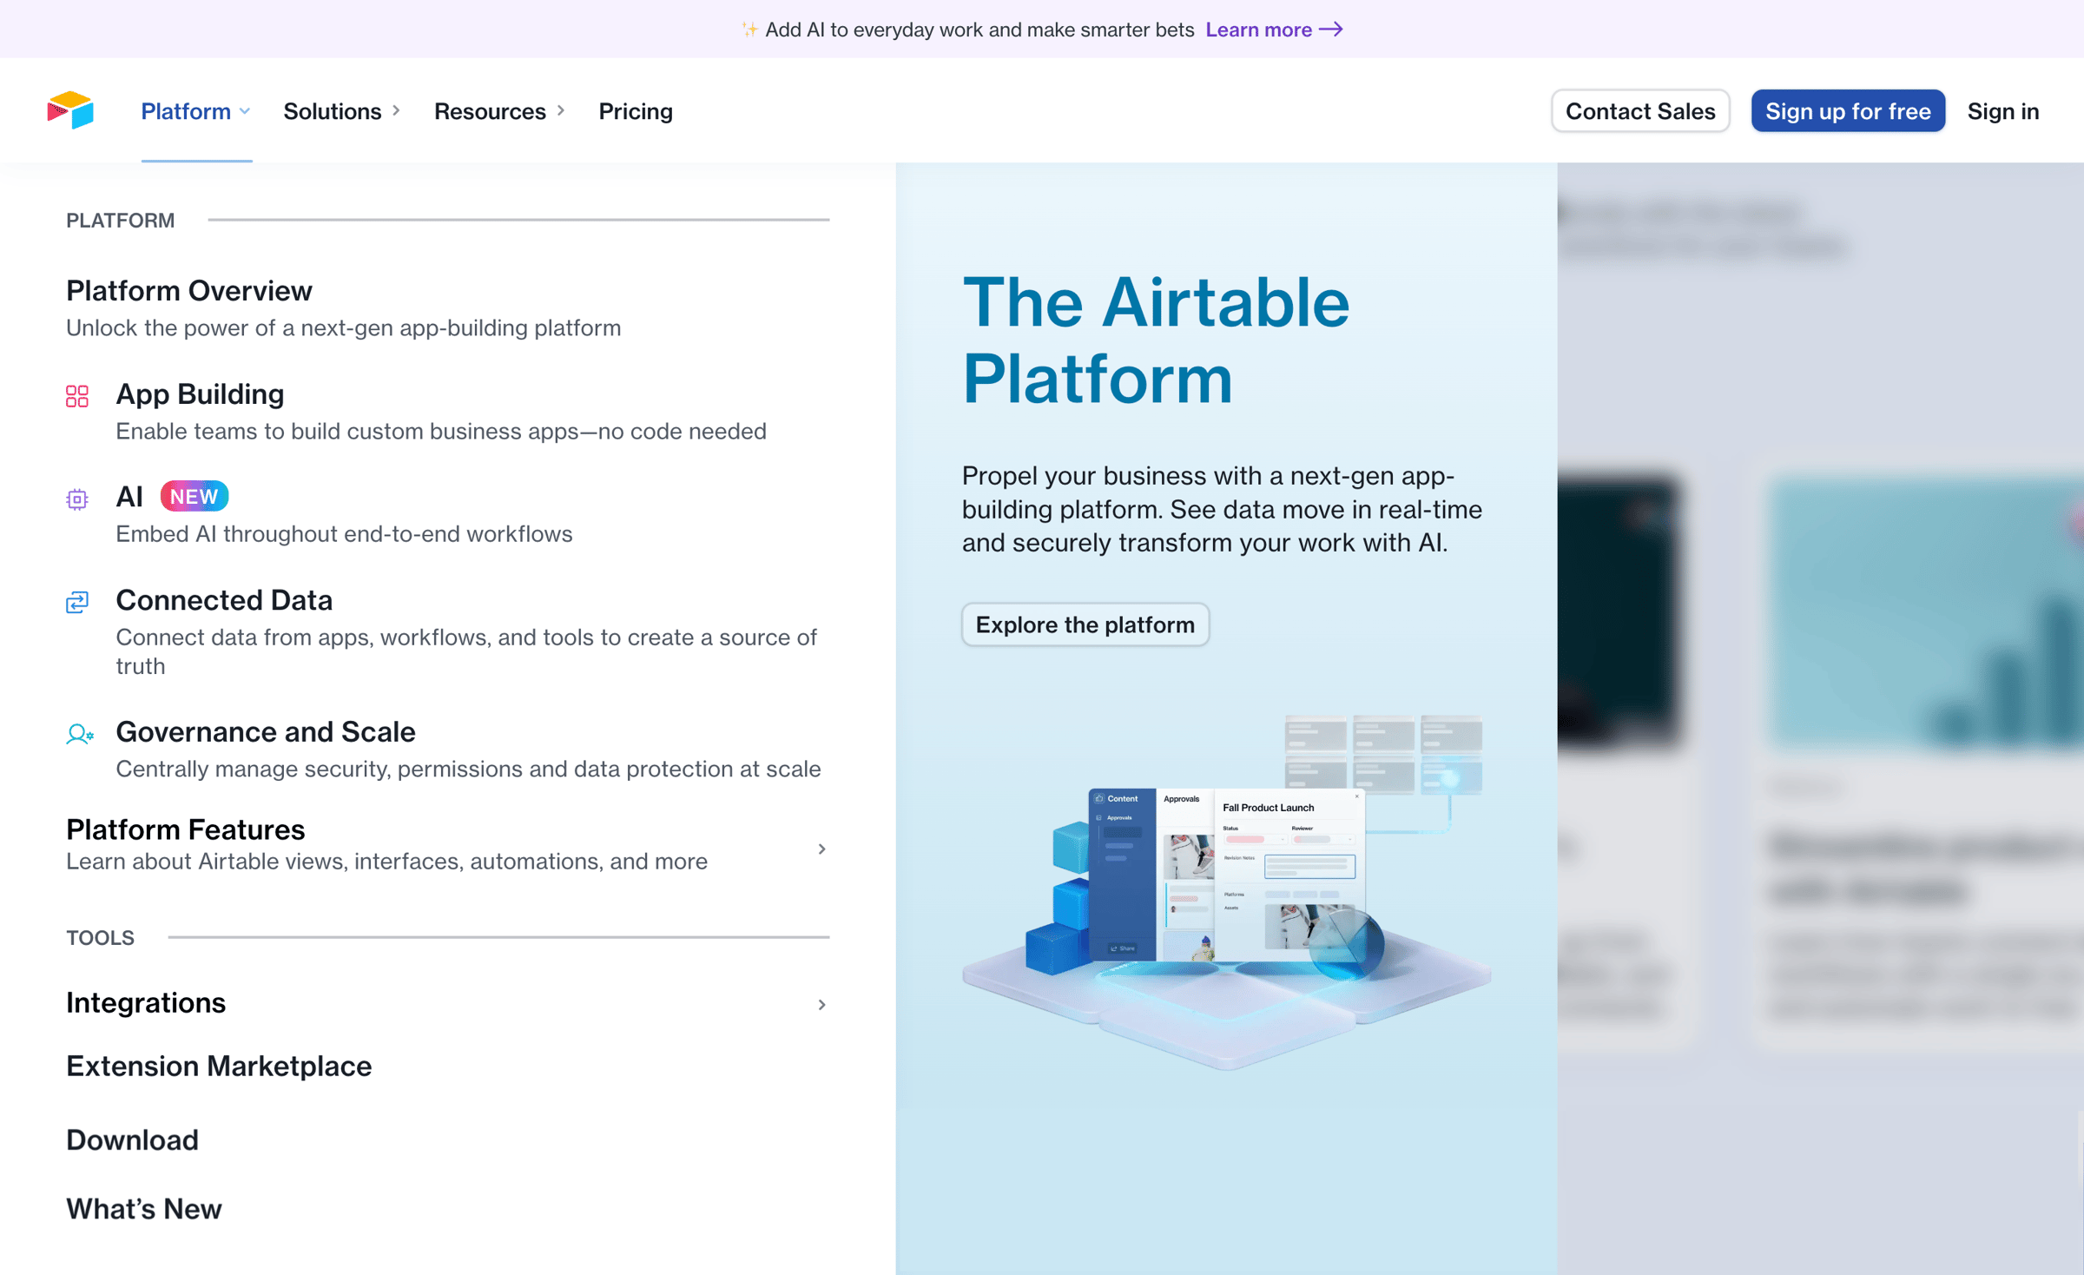This screenshot has width=2084, height=1275.
Task: Open Governance and Scale page
Action: [x=266, y=731]
